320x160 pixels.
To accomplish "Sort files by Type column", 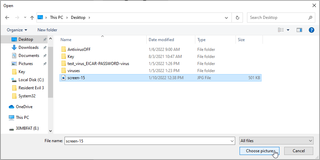I will (201, 40).
